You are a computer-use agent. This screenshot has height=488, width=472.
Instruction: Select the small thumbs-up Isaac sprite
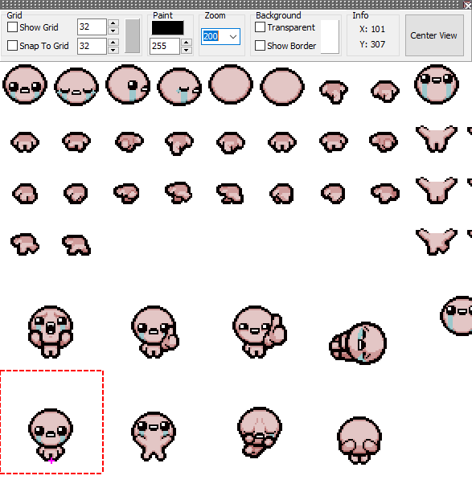pos(154,331)
